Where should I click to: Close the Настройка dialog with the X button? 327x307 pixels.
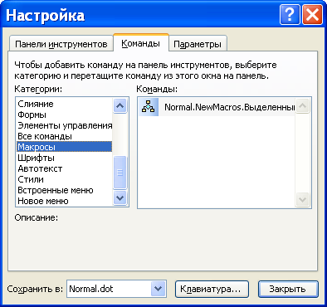pos(312,15)
